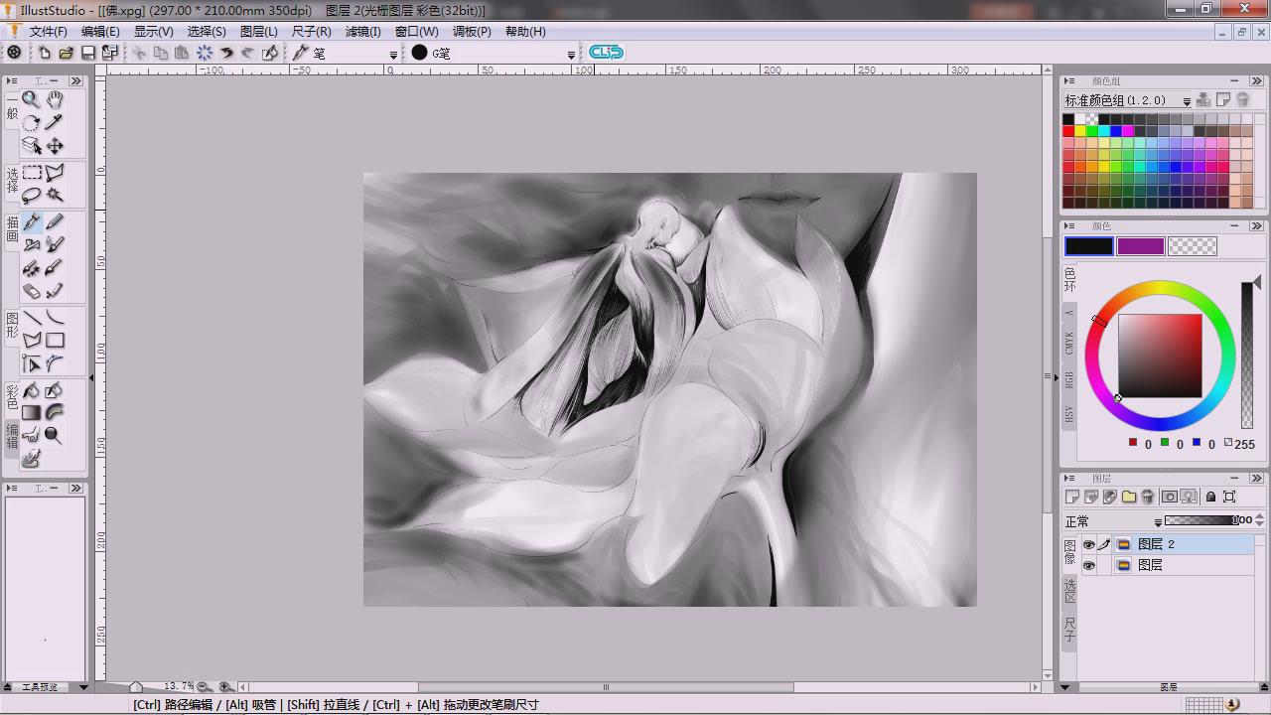Open the 笔 tool preset dropdown
This screenshot has width=1271, height=715.
393,54
